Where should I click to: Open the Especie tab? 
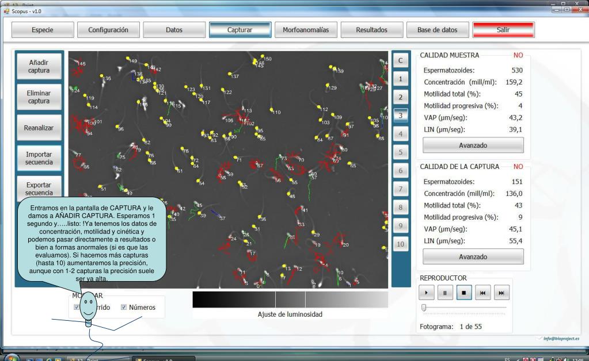(43, 30)
